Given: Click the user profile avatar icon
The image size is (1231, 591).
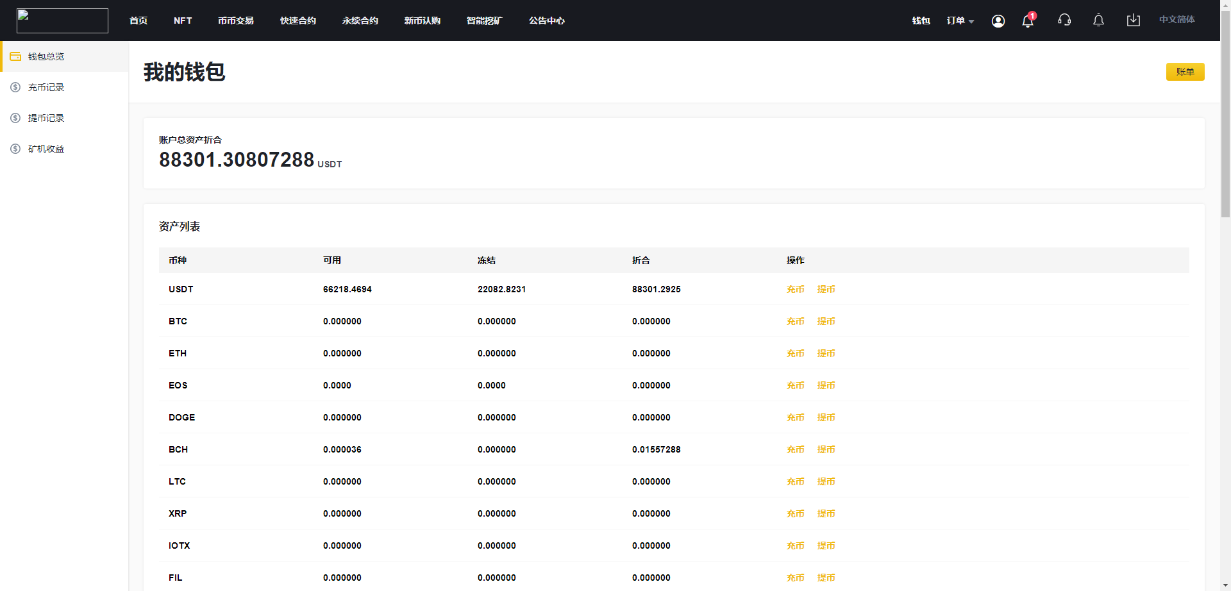Looking at the screenshot, I should coord(998,21).
